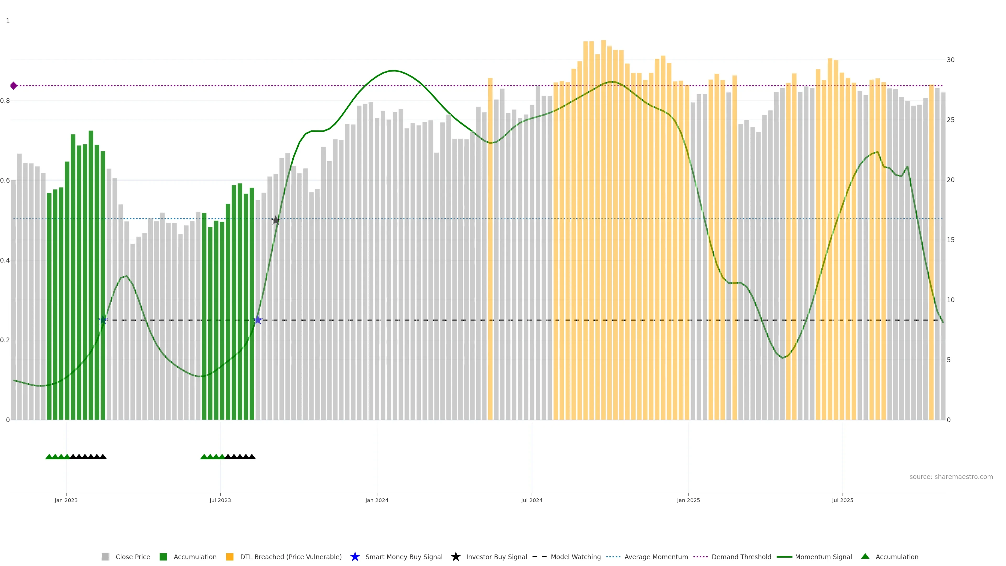Click the Jan 2023 x-axis label
The width and height of the screenshot is (1006, 566).
[x=66, y=500]
